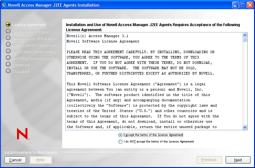Click the maximize window button

click(242, 5)
